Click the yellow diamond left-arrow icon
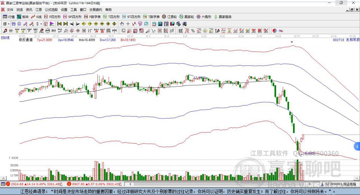Image resolution: width=360 pixels, height=195 pixels. [x=84, y=24]
